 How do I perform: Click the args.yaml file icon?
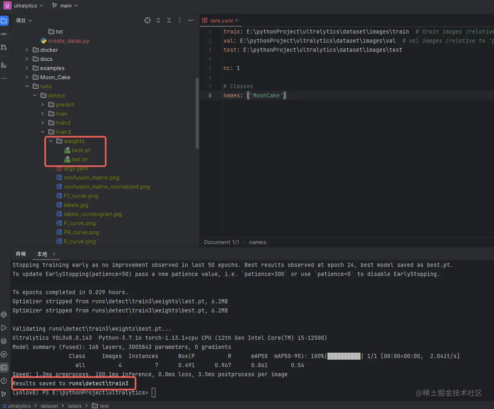tap(59, 169)
